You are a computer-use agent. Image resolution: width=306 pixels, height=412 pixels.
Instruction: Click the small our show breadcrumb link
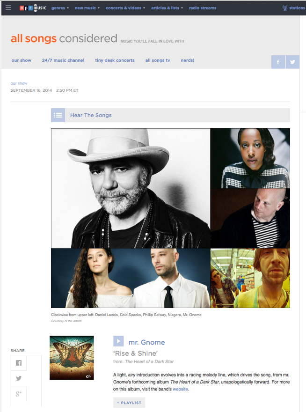click(19, 83)
